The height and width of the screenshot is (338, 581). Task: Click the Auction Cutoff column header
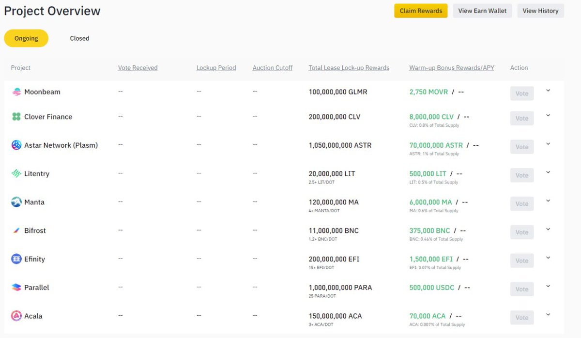273,68
